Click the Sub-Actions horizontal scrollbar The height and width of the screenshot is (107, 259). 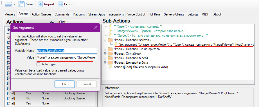pos(156,82)
